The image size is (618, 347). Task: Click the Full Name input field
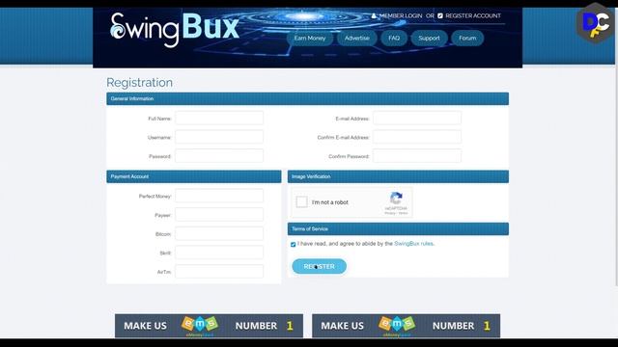[x=219, y=118]
